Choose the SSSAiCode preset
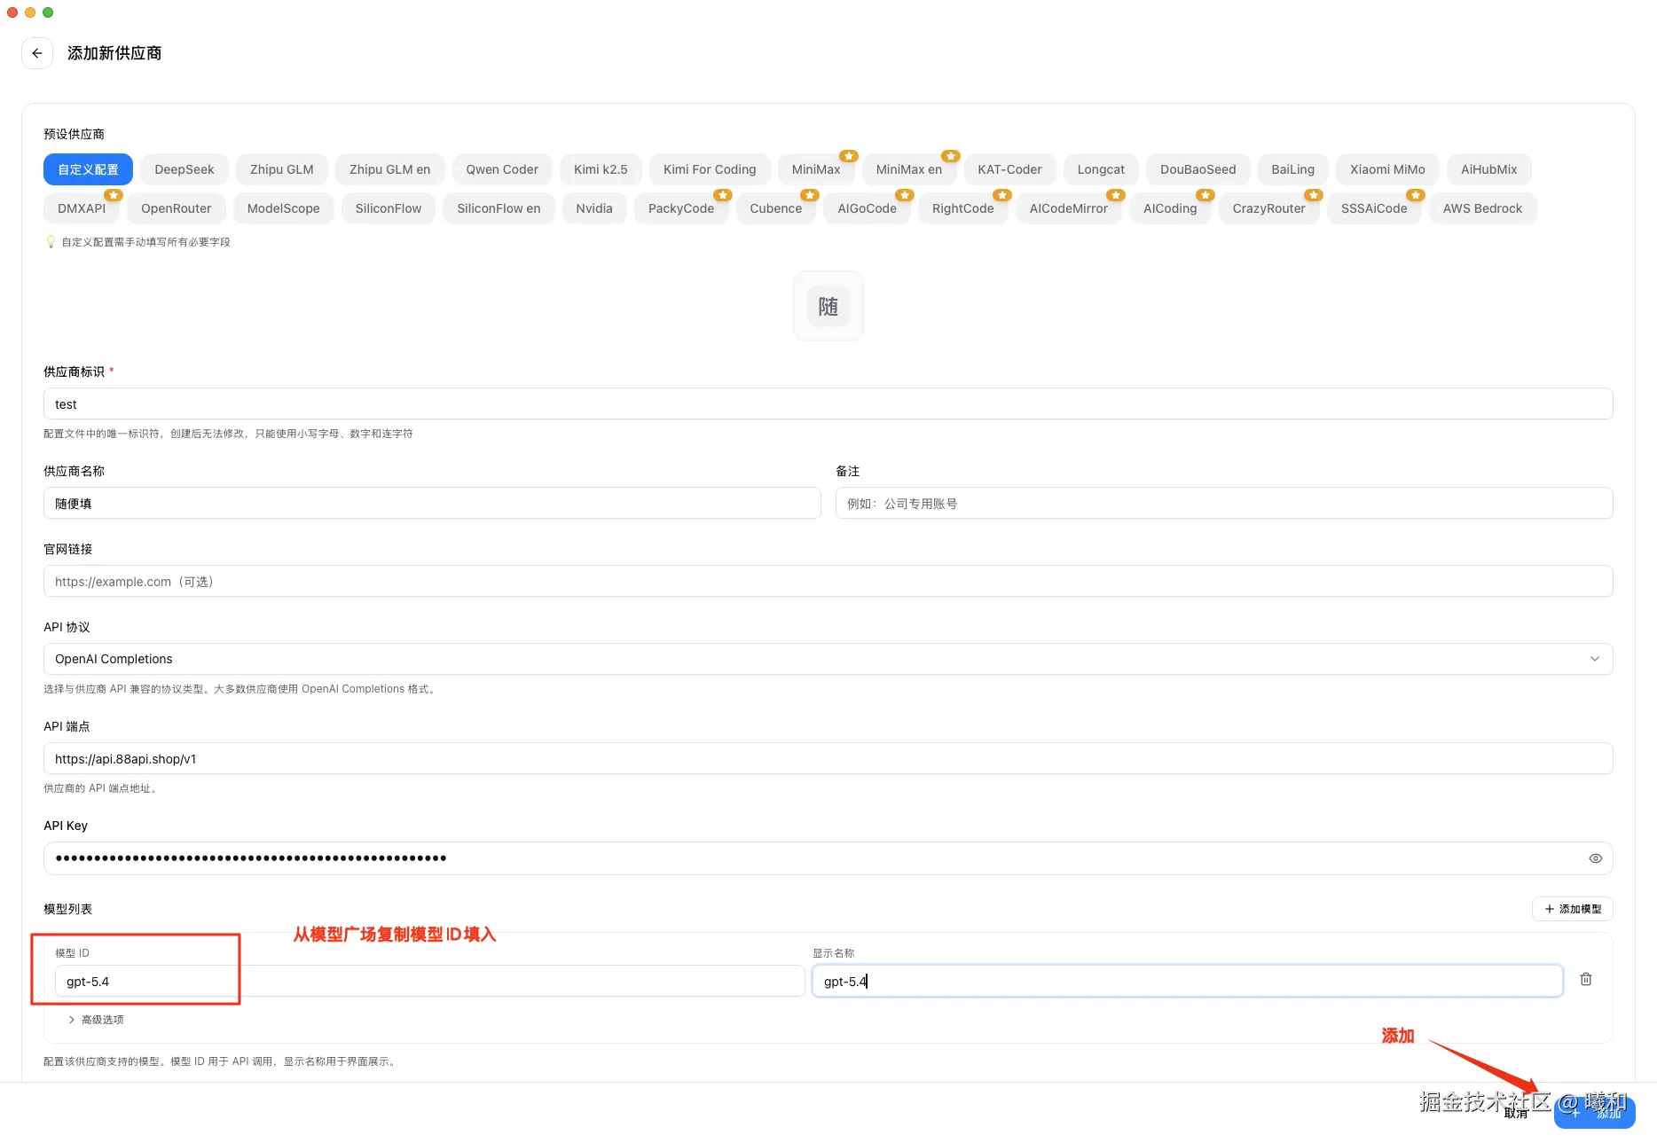This screenshot has width=1657, height=1143. point(1374,208)
